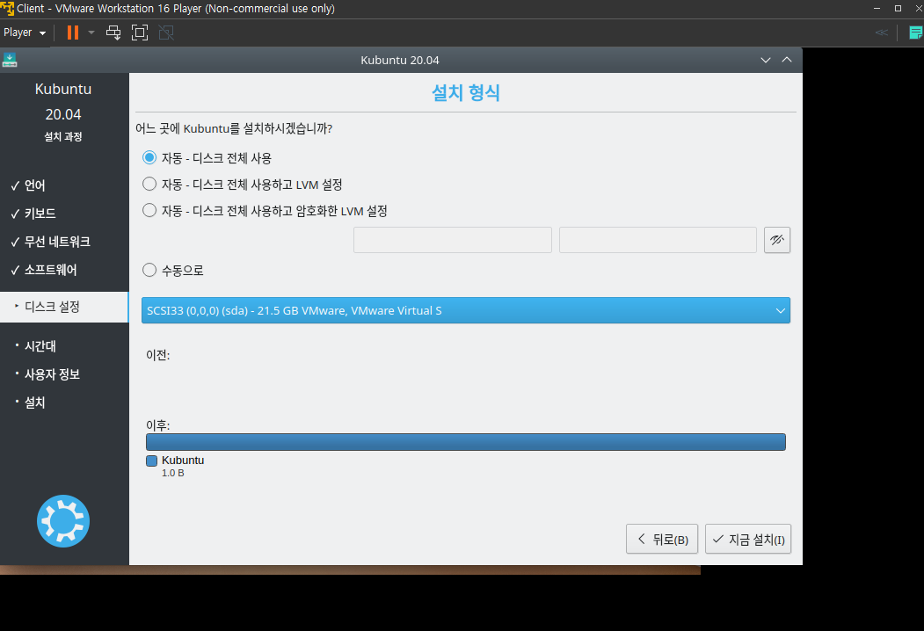The width and height of the screenshot is (924, 631).
Task: Click the collapse toolbar double-arrow icon
Action: pyautogui.click(x=882, y=33)
